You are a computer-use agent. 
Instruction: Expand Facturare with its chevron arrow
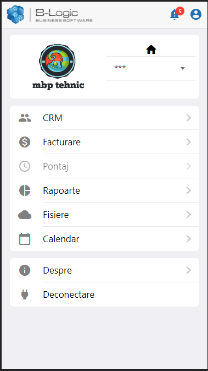pyautogui.click(x=189, y=142)
